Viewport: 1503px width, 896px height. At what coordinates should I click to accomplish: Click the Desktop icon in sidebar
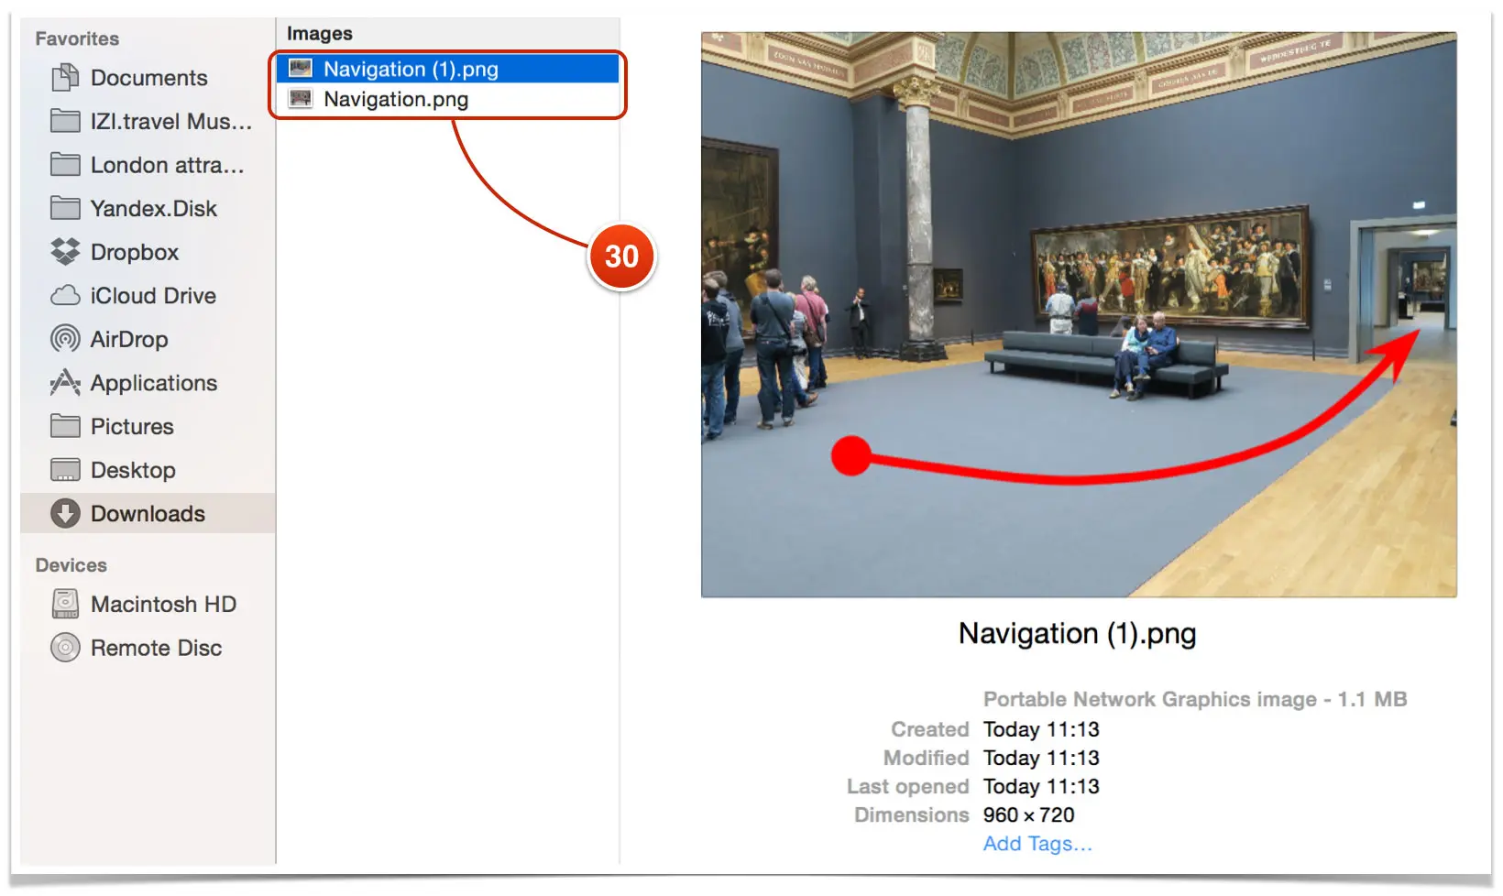pos(65,470)
